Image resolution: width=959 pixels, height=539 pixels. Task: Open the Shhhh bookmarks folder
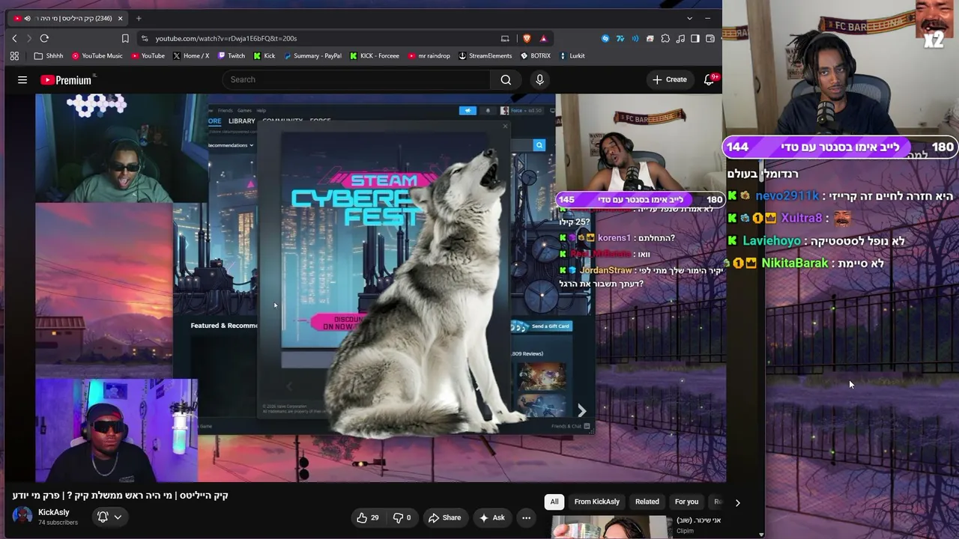click(x=49, y=55)
